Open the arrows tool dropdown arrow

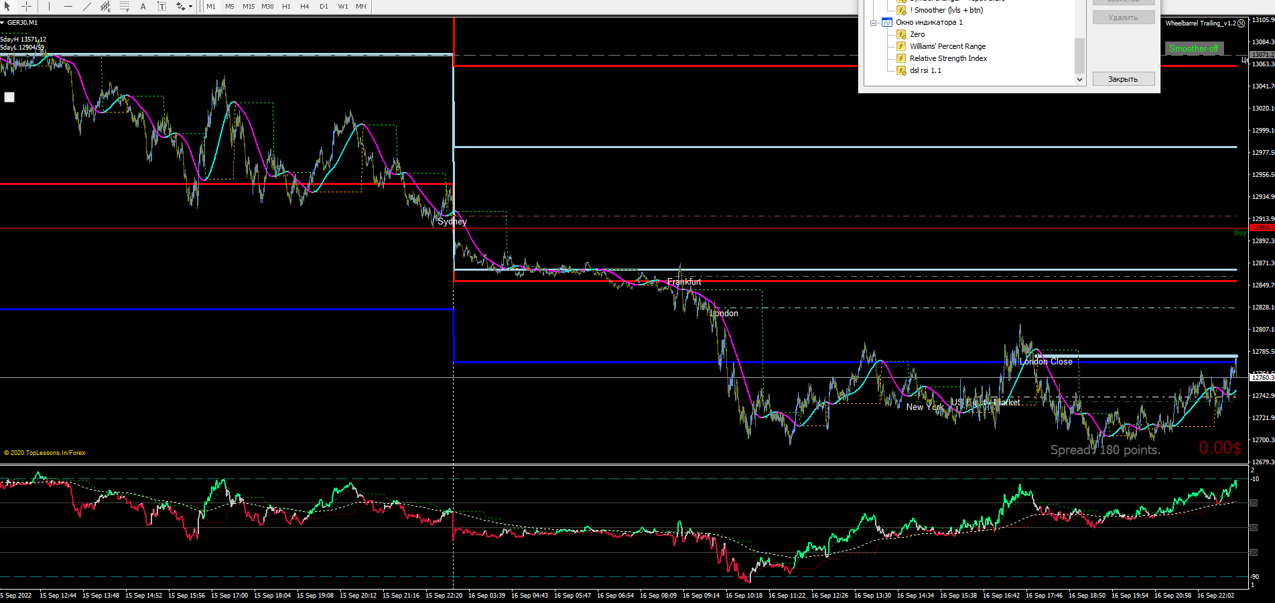(x=191, y=6)
